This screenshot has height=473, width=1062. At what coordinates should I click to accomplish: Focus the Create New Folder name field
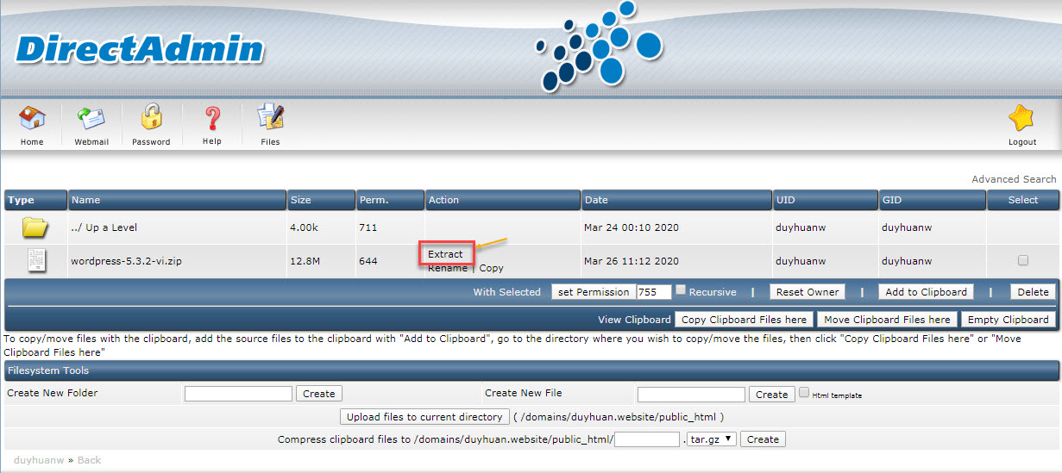(x=238, y=394)
